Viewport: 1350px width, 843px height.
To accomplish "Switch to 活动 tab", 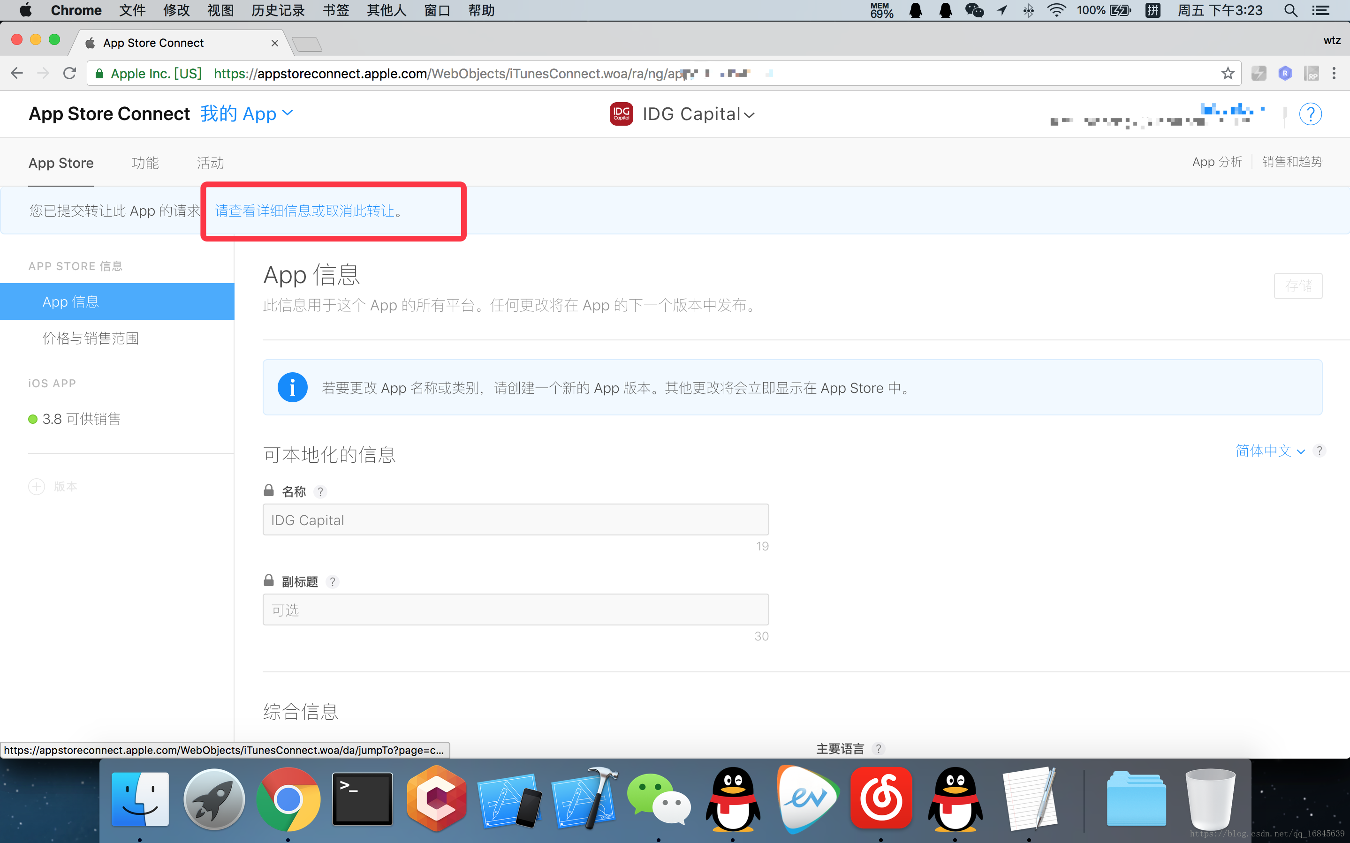I will pos(211,163).
